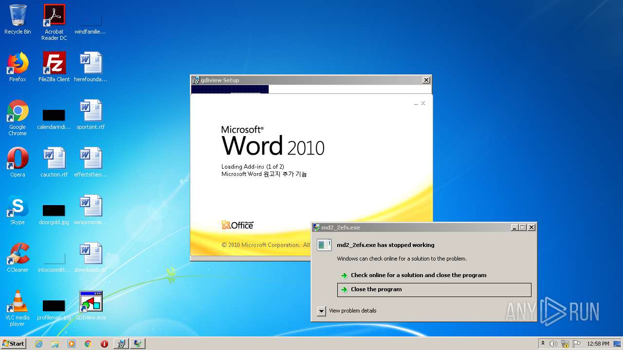Select the intocommitt desktop file
623x350 pixels.
pos(54,262)
